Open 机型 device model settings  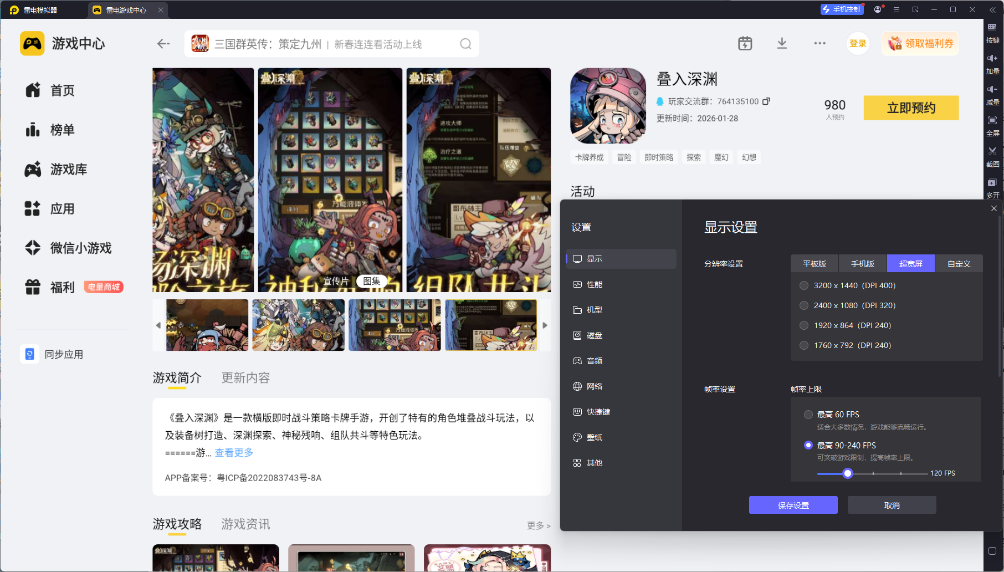621,310
